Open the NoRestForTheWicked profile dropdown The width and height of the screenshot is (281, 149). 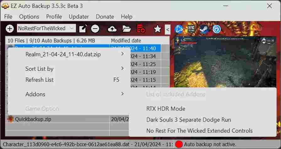coord(46,28)
